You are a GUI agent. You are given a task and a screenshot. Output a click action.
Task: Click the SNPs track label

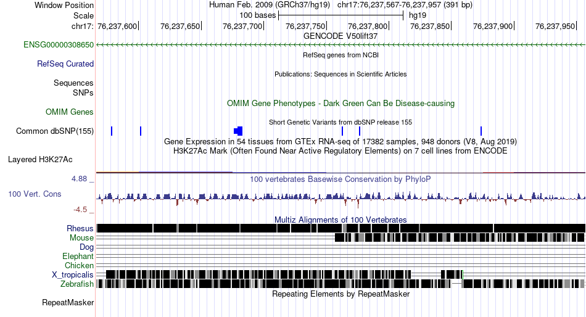pos(83,93)
